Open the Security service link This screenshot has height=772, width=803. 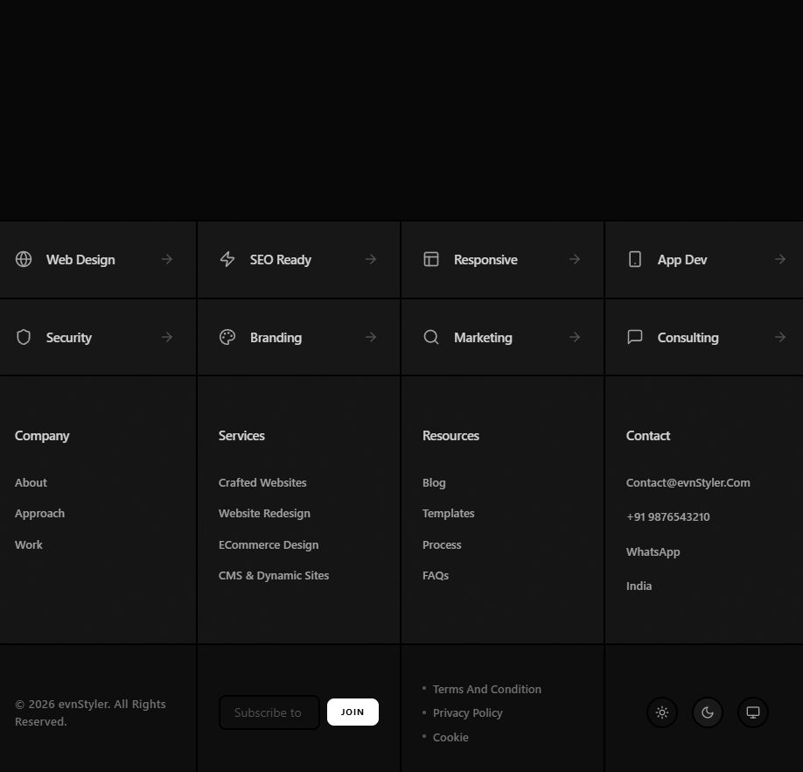pyautogui.click(x=98, y=338)
